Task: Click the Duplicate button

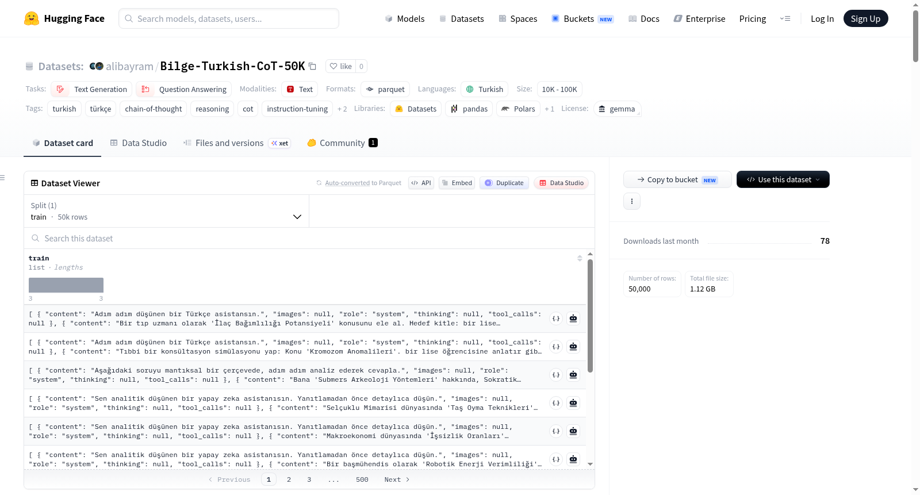Action: (x=504, y=183)
